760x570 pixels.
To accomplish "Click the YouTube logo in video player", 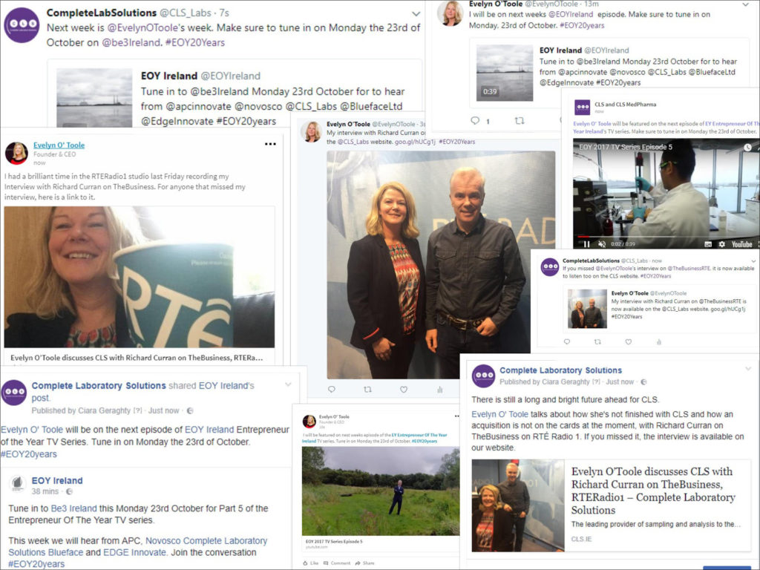I will pos(741,244).
